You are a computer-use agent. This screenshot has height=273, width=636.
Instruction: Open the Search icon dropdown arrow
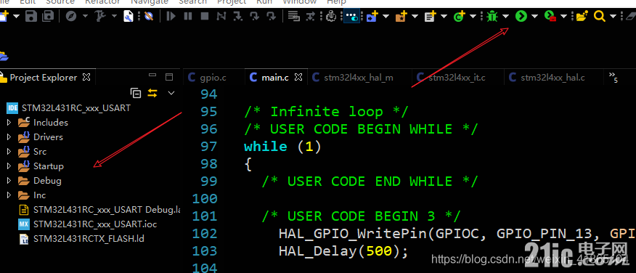pos(613,16)
